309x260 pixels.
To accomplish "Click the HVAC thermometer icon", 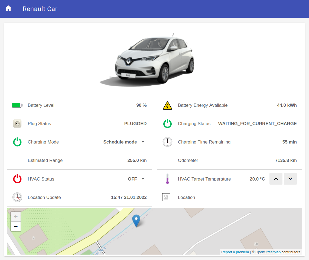I will [167, 179].
